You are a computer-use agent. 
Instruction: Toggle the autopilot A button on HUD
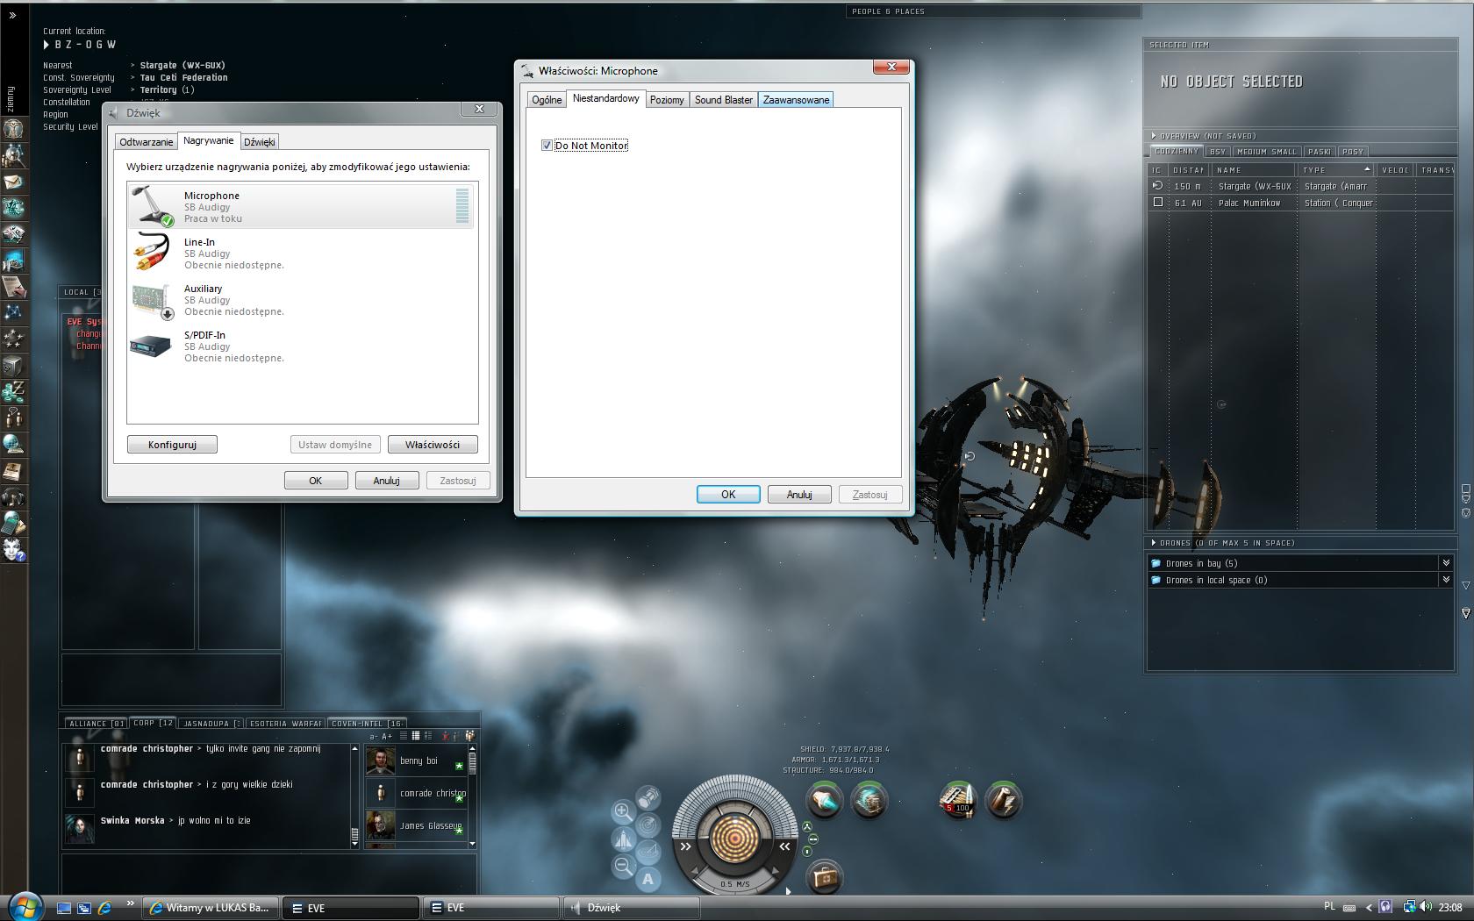point(648,879)
